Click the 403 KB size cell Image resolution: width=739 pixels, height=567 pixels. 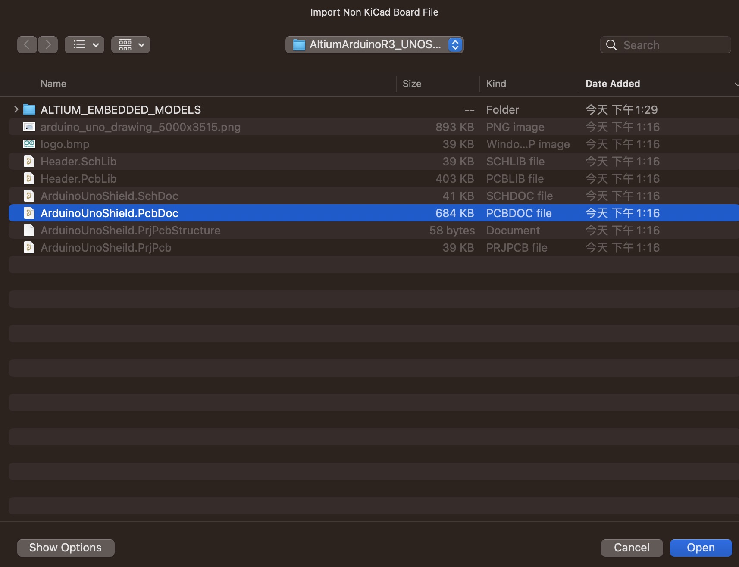click(455, 179)
